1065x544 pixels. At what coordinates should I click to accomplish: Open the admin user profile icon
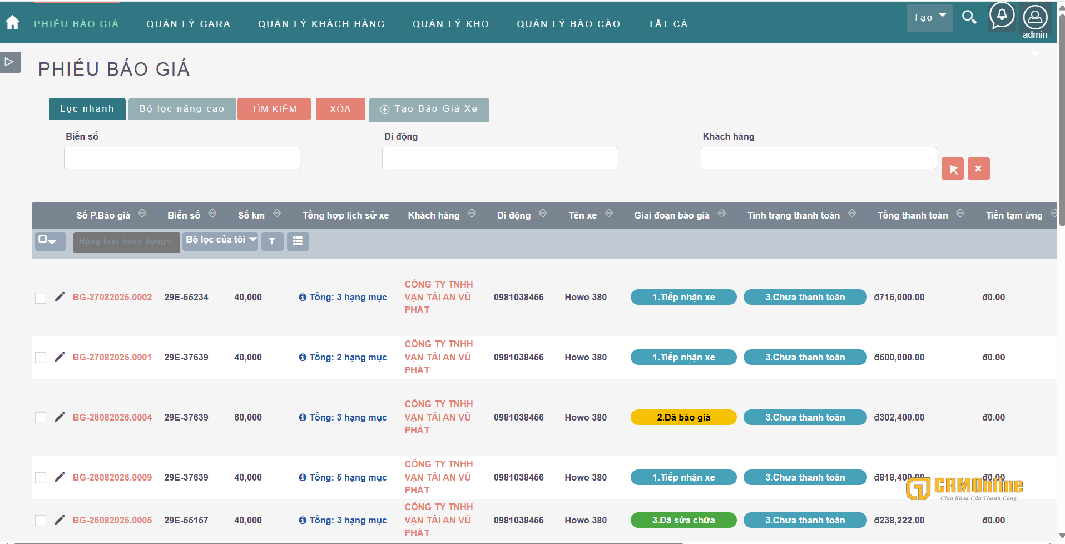(x=1035, y=17)
